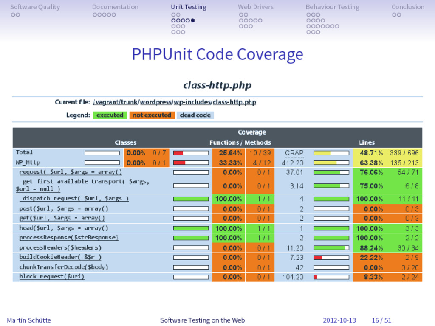This screenshot has height=326, width=435.
Task: Open post($url, $args = array()) method
Action: pos(64,208)
